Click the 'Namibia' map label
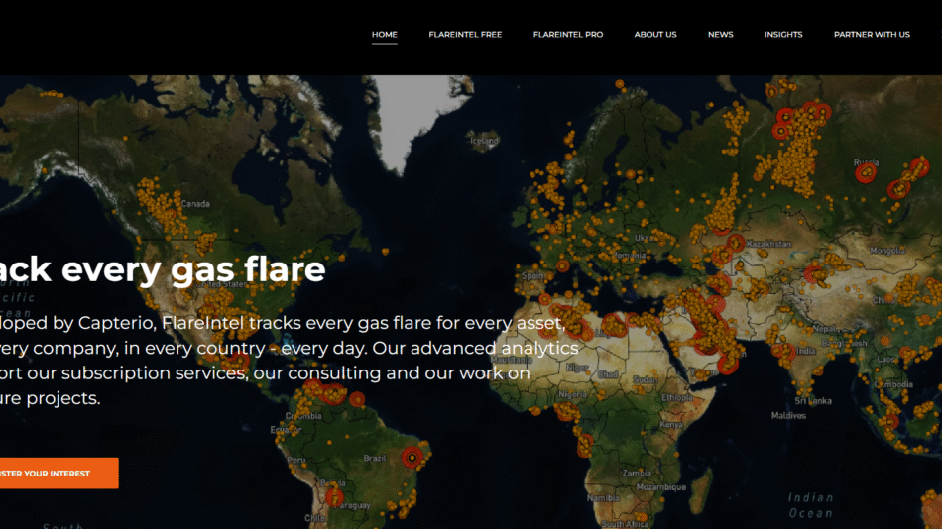This screenshot has height=529, width=942. [x=603, y=497]
